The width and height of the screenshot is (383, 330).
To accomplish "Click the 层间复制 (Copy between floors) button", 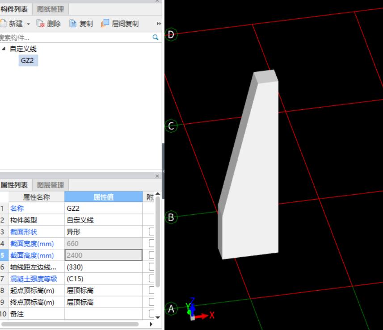I will point(120,23).
